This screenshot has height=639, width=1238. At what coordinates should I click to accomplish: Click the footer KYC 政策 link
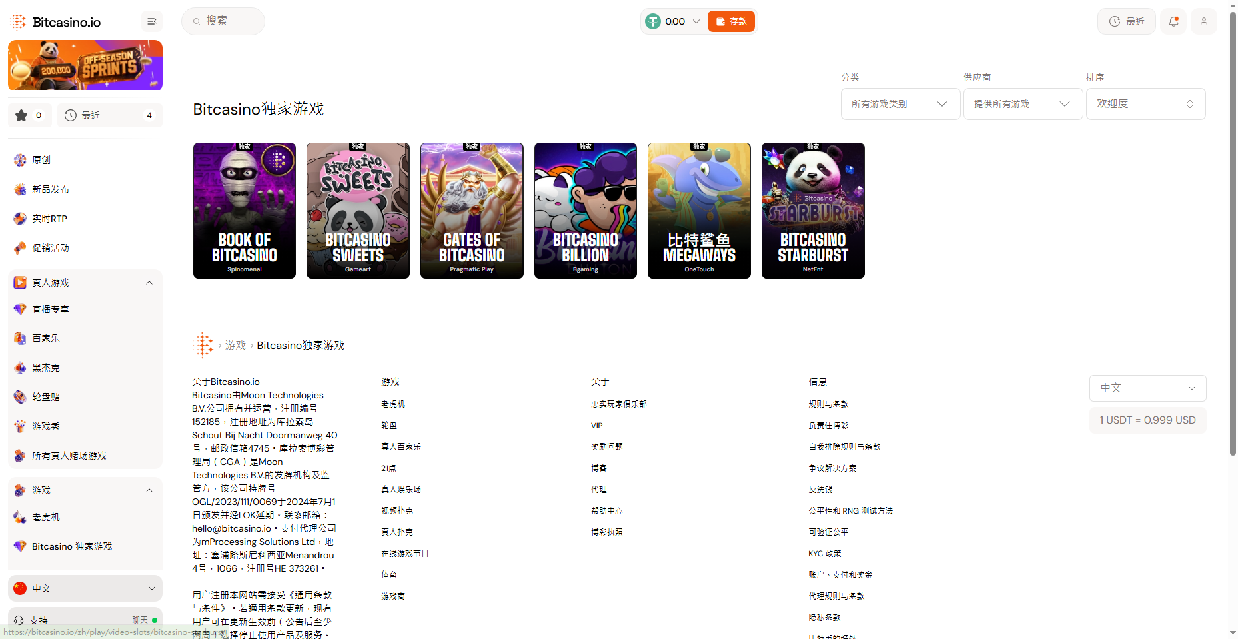(x=825, y=554)
